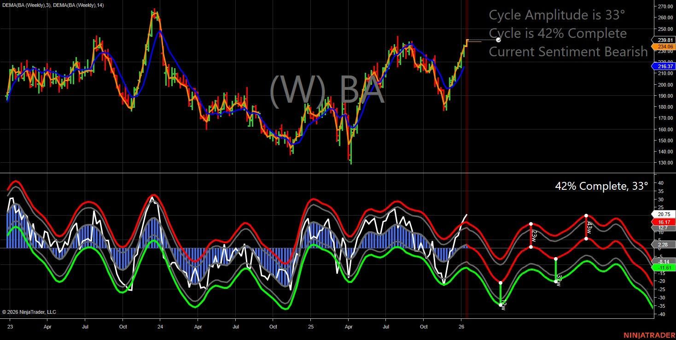Click the 260.00 price axis label
The height and width of the screenshot is (340, 676).
click(664, 18)
